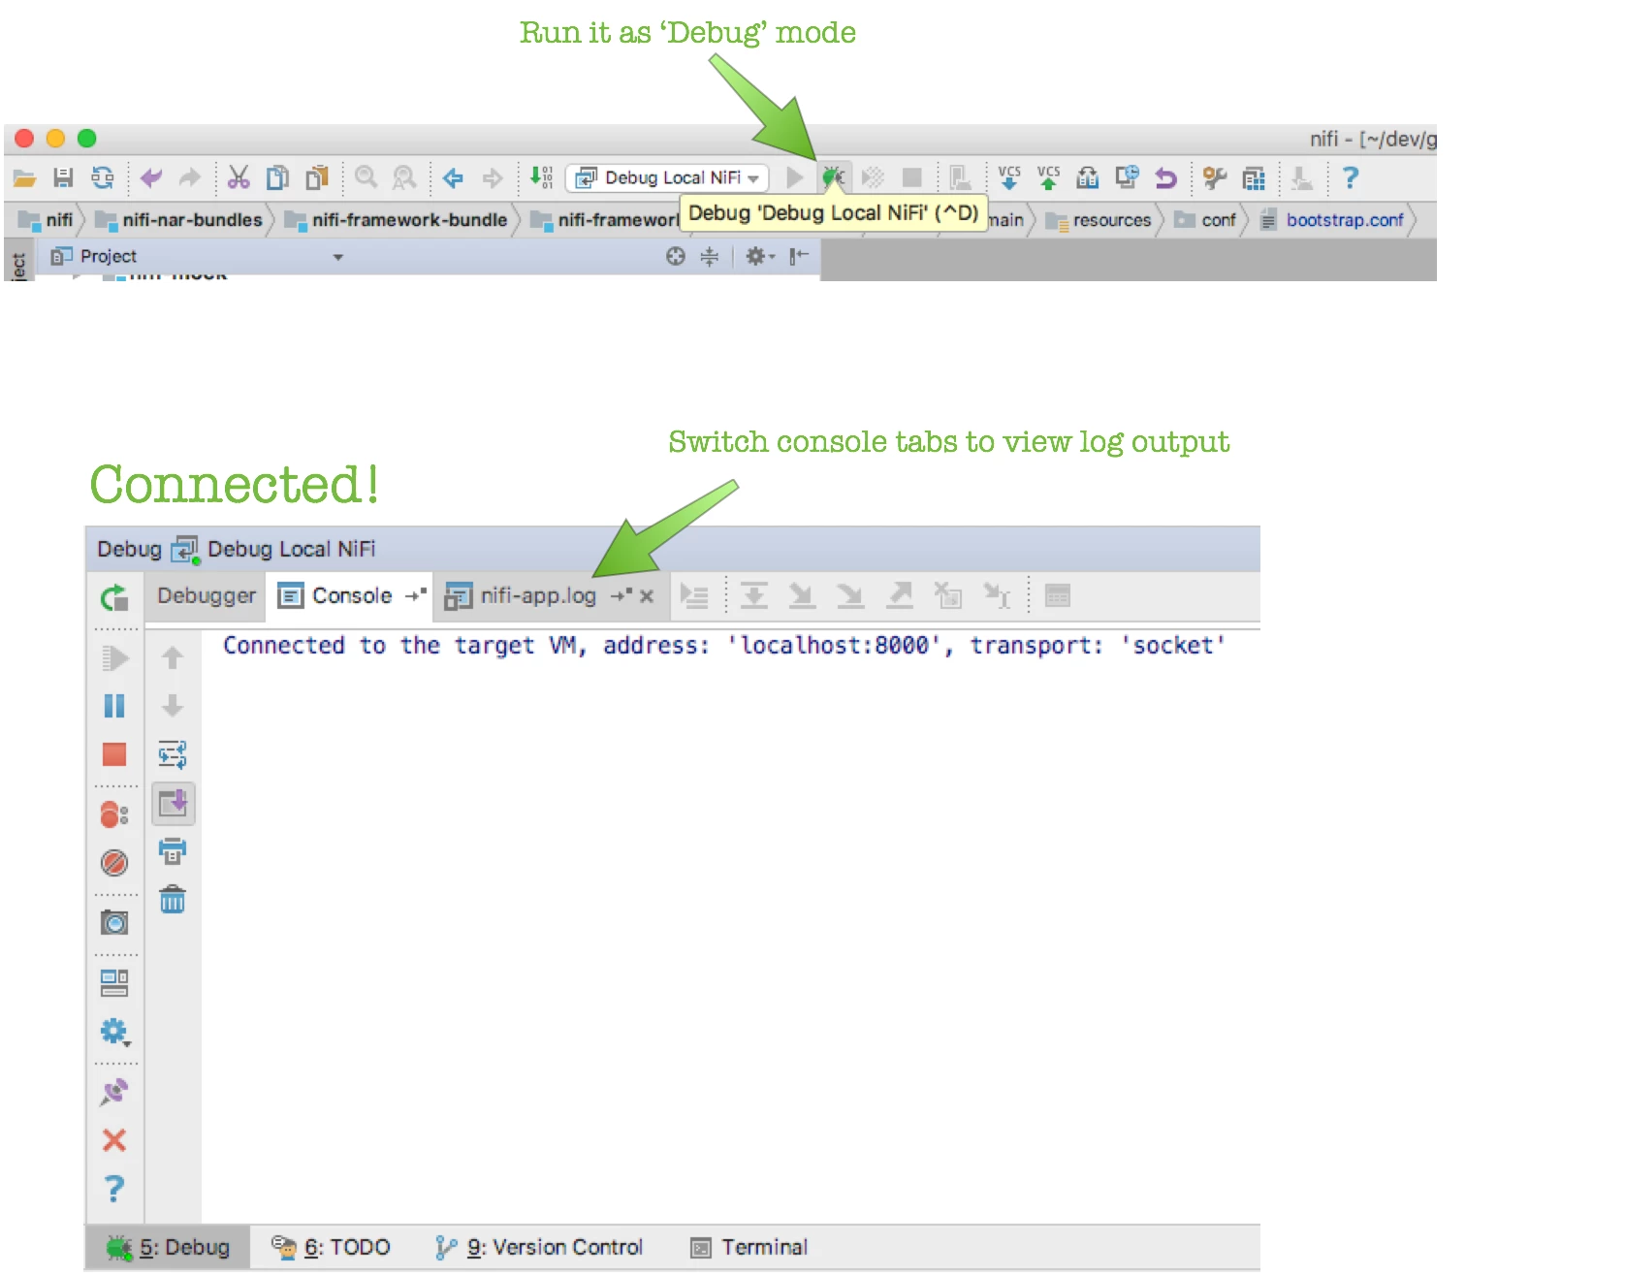This screenshot has height=1276, width=1625.
Task: Resume the program in the Debug panel
Action: pos(114,658)
